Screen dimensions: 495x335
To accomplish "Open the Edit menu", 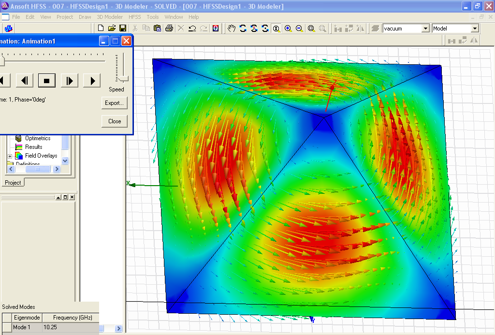I will (x=30, y=17).
